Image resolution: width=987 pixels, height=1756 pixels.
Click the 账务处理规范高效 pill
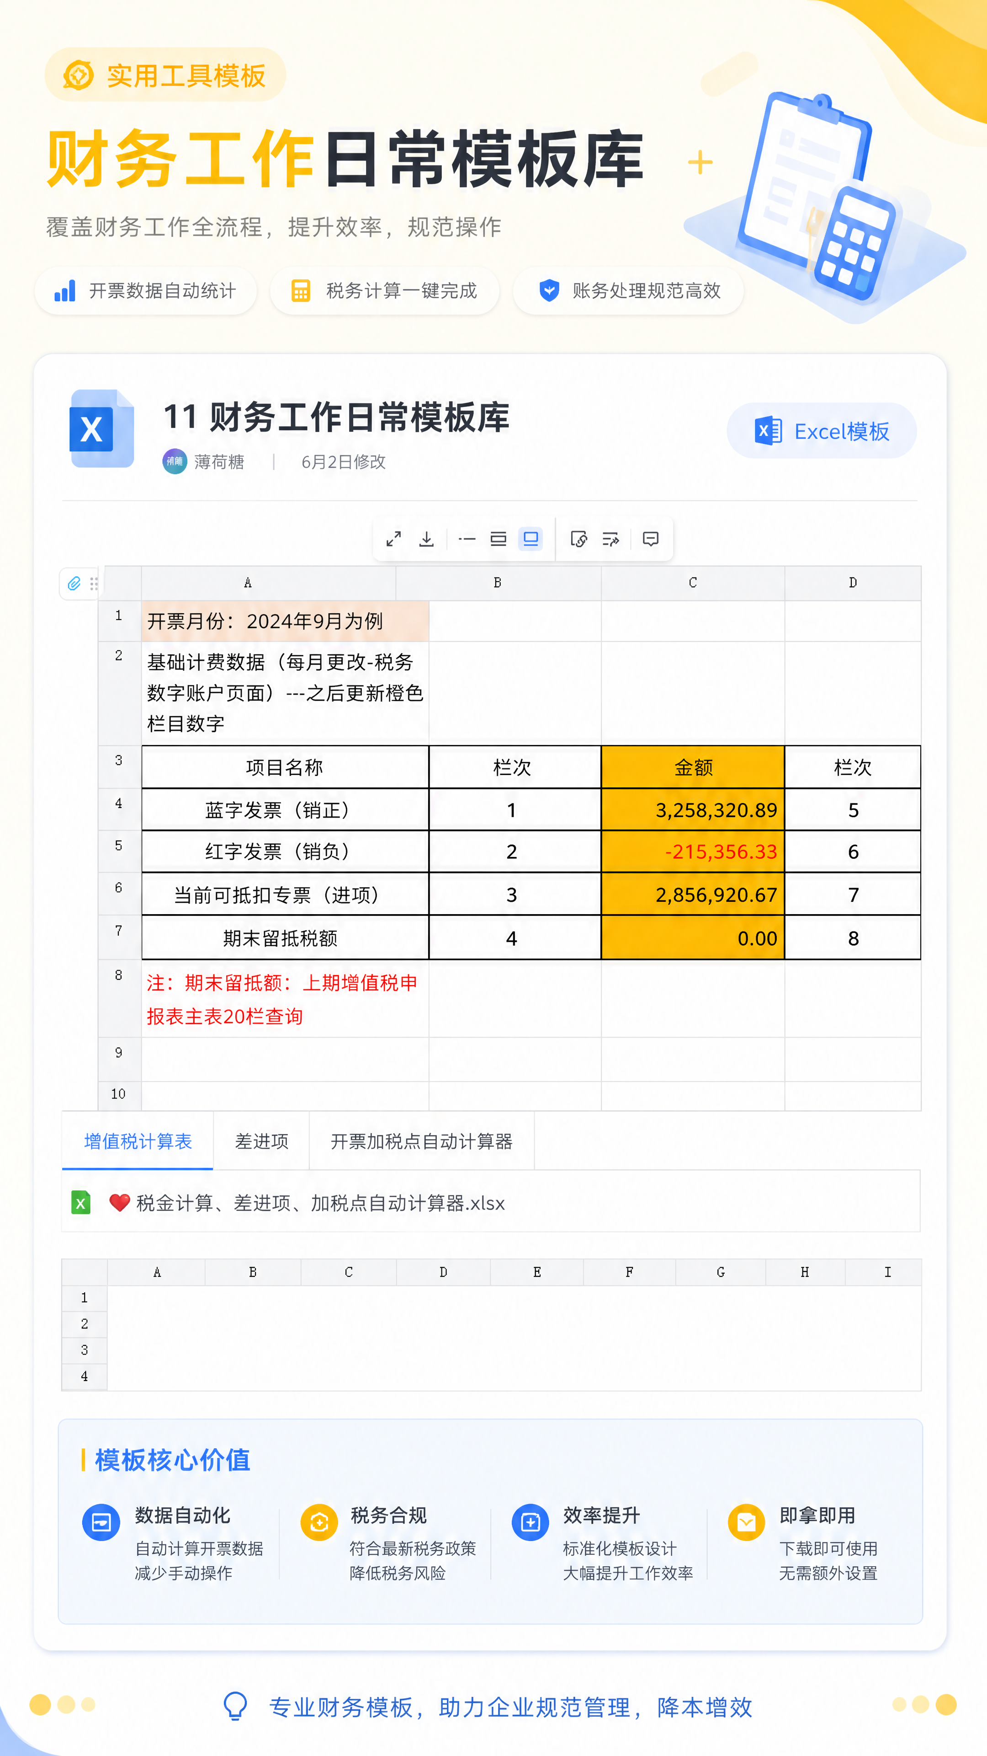[629, 290]
